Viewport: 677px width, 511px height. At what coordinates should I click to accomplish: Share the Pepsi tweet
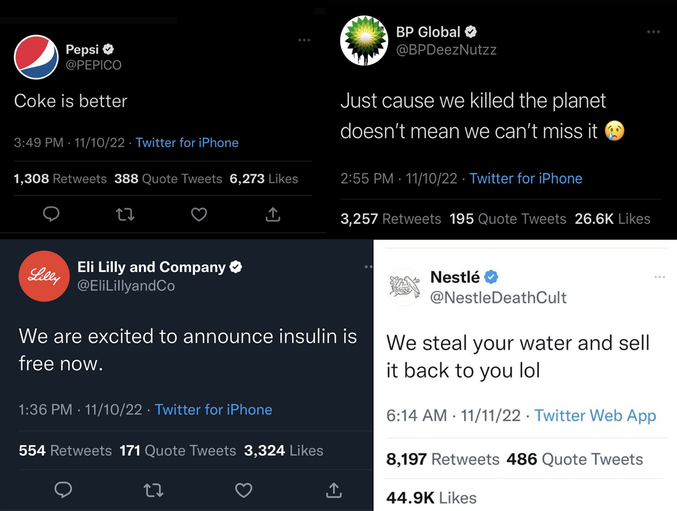tap(272, 214)
